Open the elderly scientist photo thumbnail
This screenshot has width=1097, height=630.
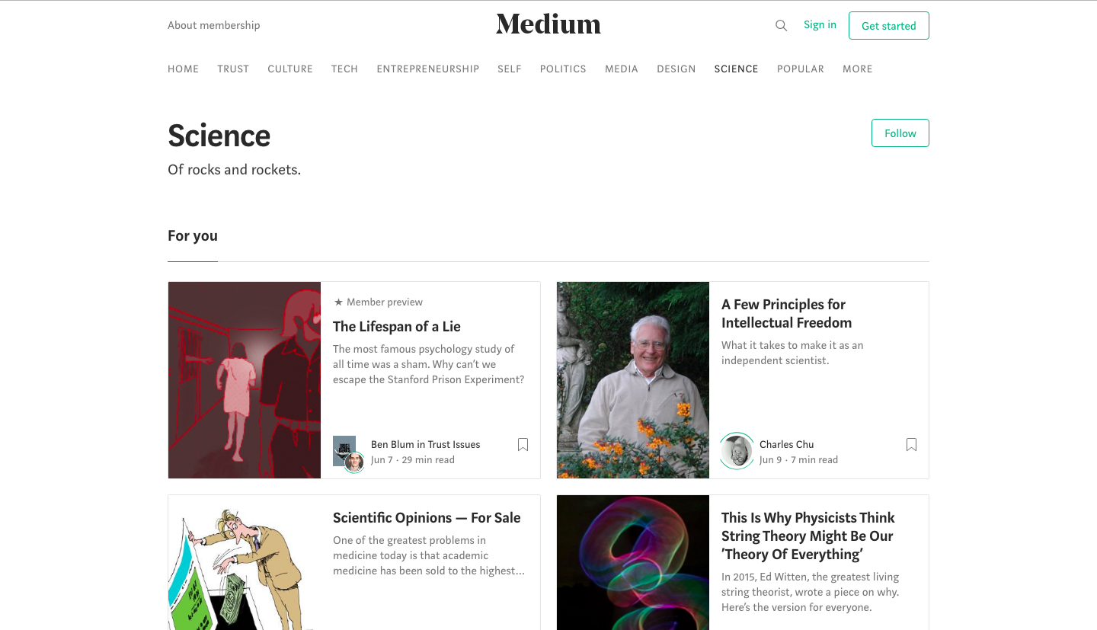[633, 380]
